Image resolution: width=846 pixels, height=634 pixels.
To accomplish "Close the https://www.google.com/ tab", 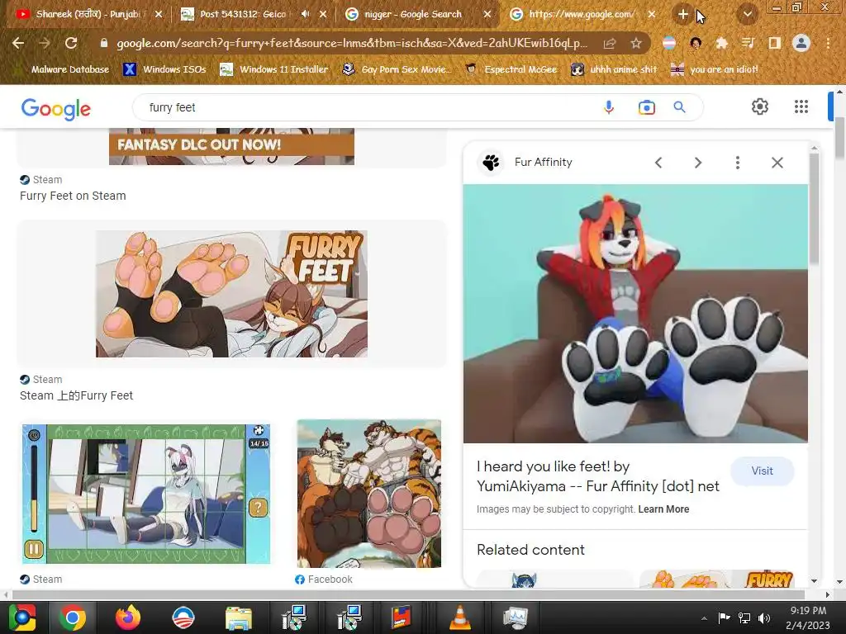I will point(651,14).
